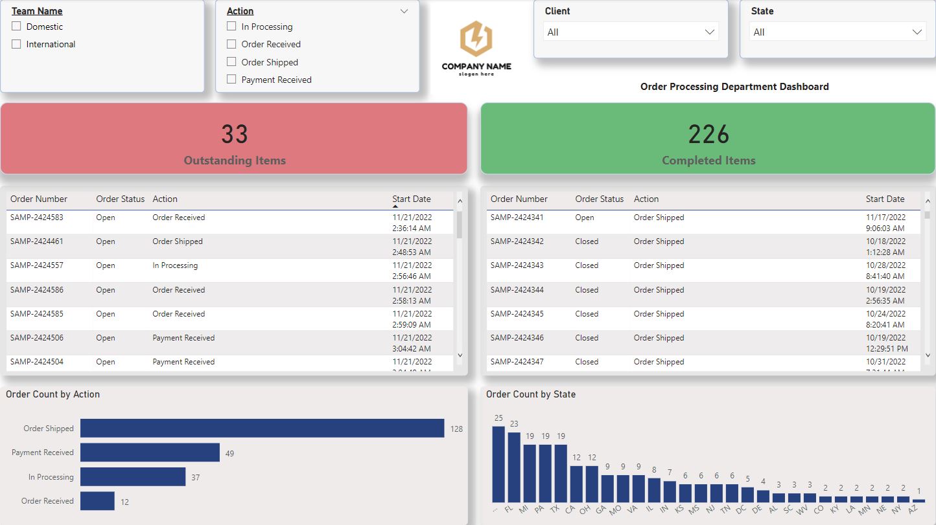The height and width of the screenshot is (525, 936).
Task: Enable the In Processing action filter
Action: [231, 27]
